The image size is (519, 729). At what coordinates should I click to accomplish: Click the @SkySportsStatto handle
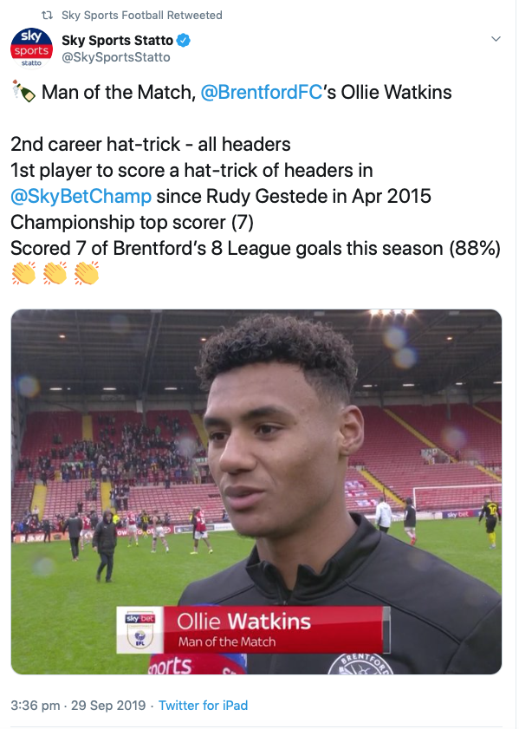click(x=116, y=57)
